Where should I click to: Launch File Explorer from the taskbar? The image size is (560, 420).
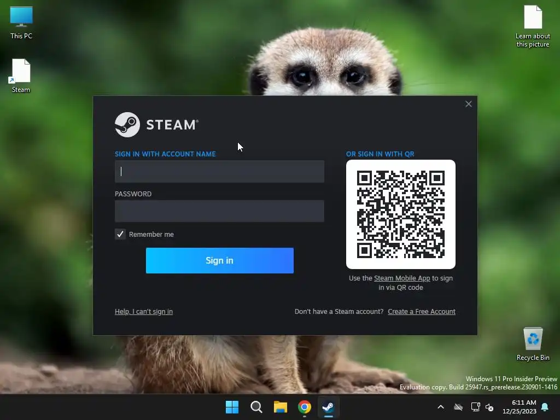281,407
